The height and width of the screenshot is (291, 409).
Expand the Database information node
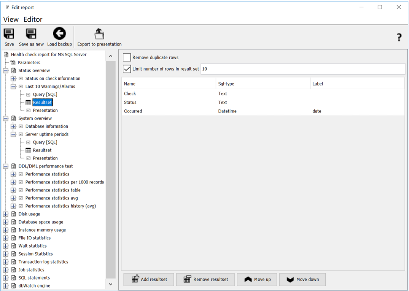pos(13,127)
